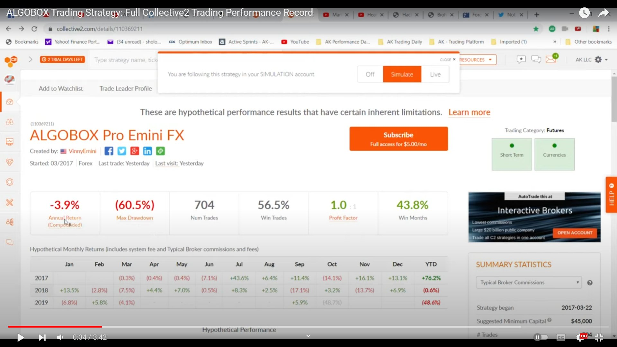
Task: Bookmark this page with the star icon
Action: click(536, 29)
